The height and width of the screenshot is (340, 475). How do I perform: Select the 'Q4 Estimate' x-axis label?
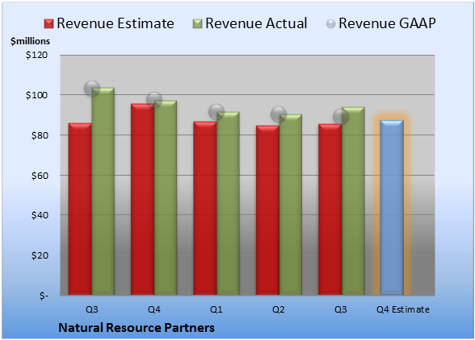403,309
